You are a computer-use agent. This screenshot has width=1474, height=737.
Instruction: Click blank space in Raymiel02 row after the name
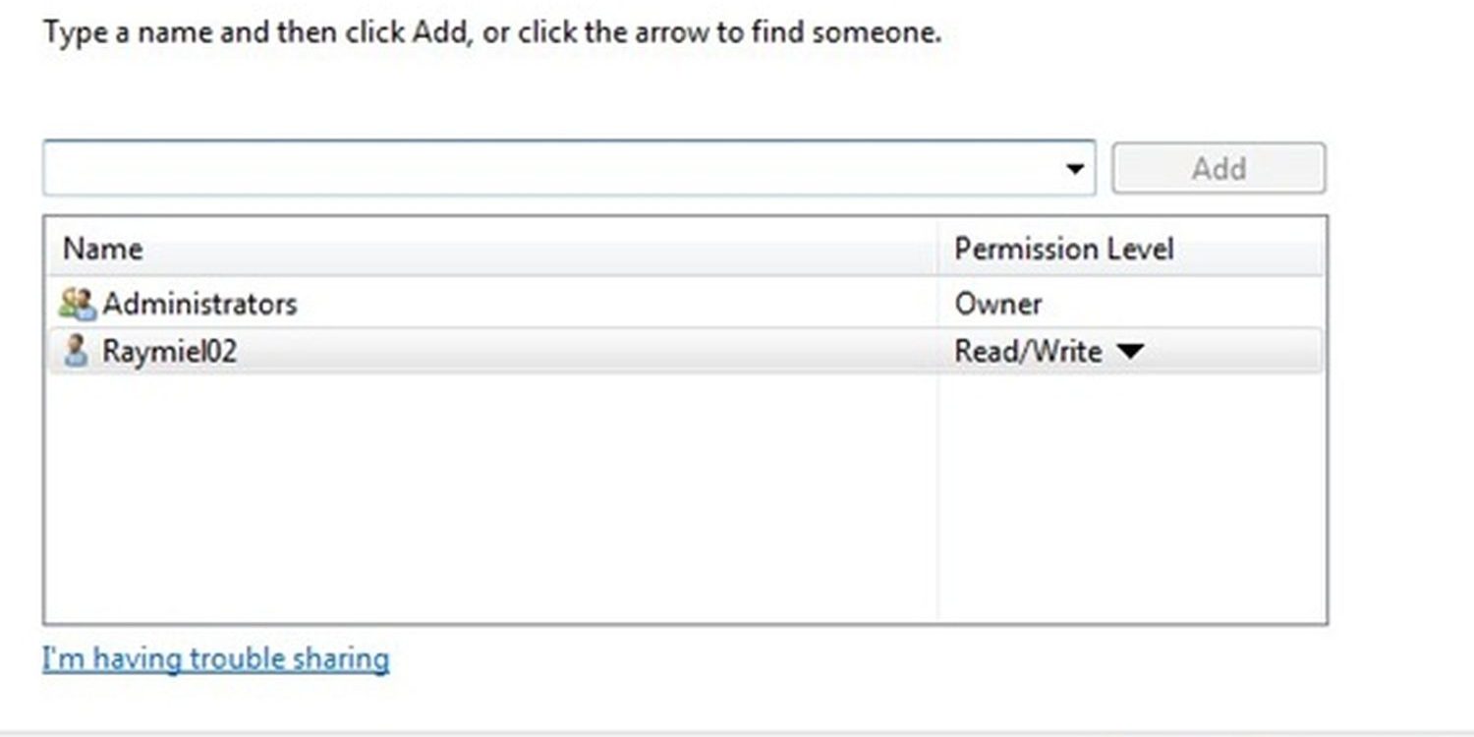pyautogui.click(x=585, y=352)
